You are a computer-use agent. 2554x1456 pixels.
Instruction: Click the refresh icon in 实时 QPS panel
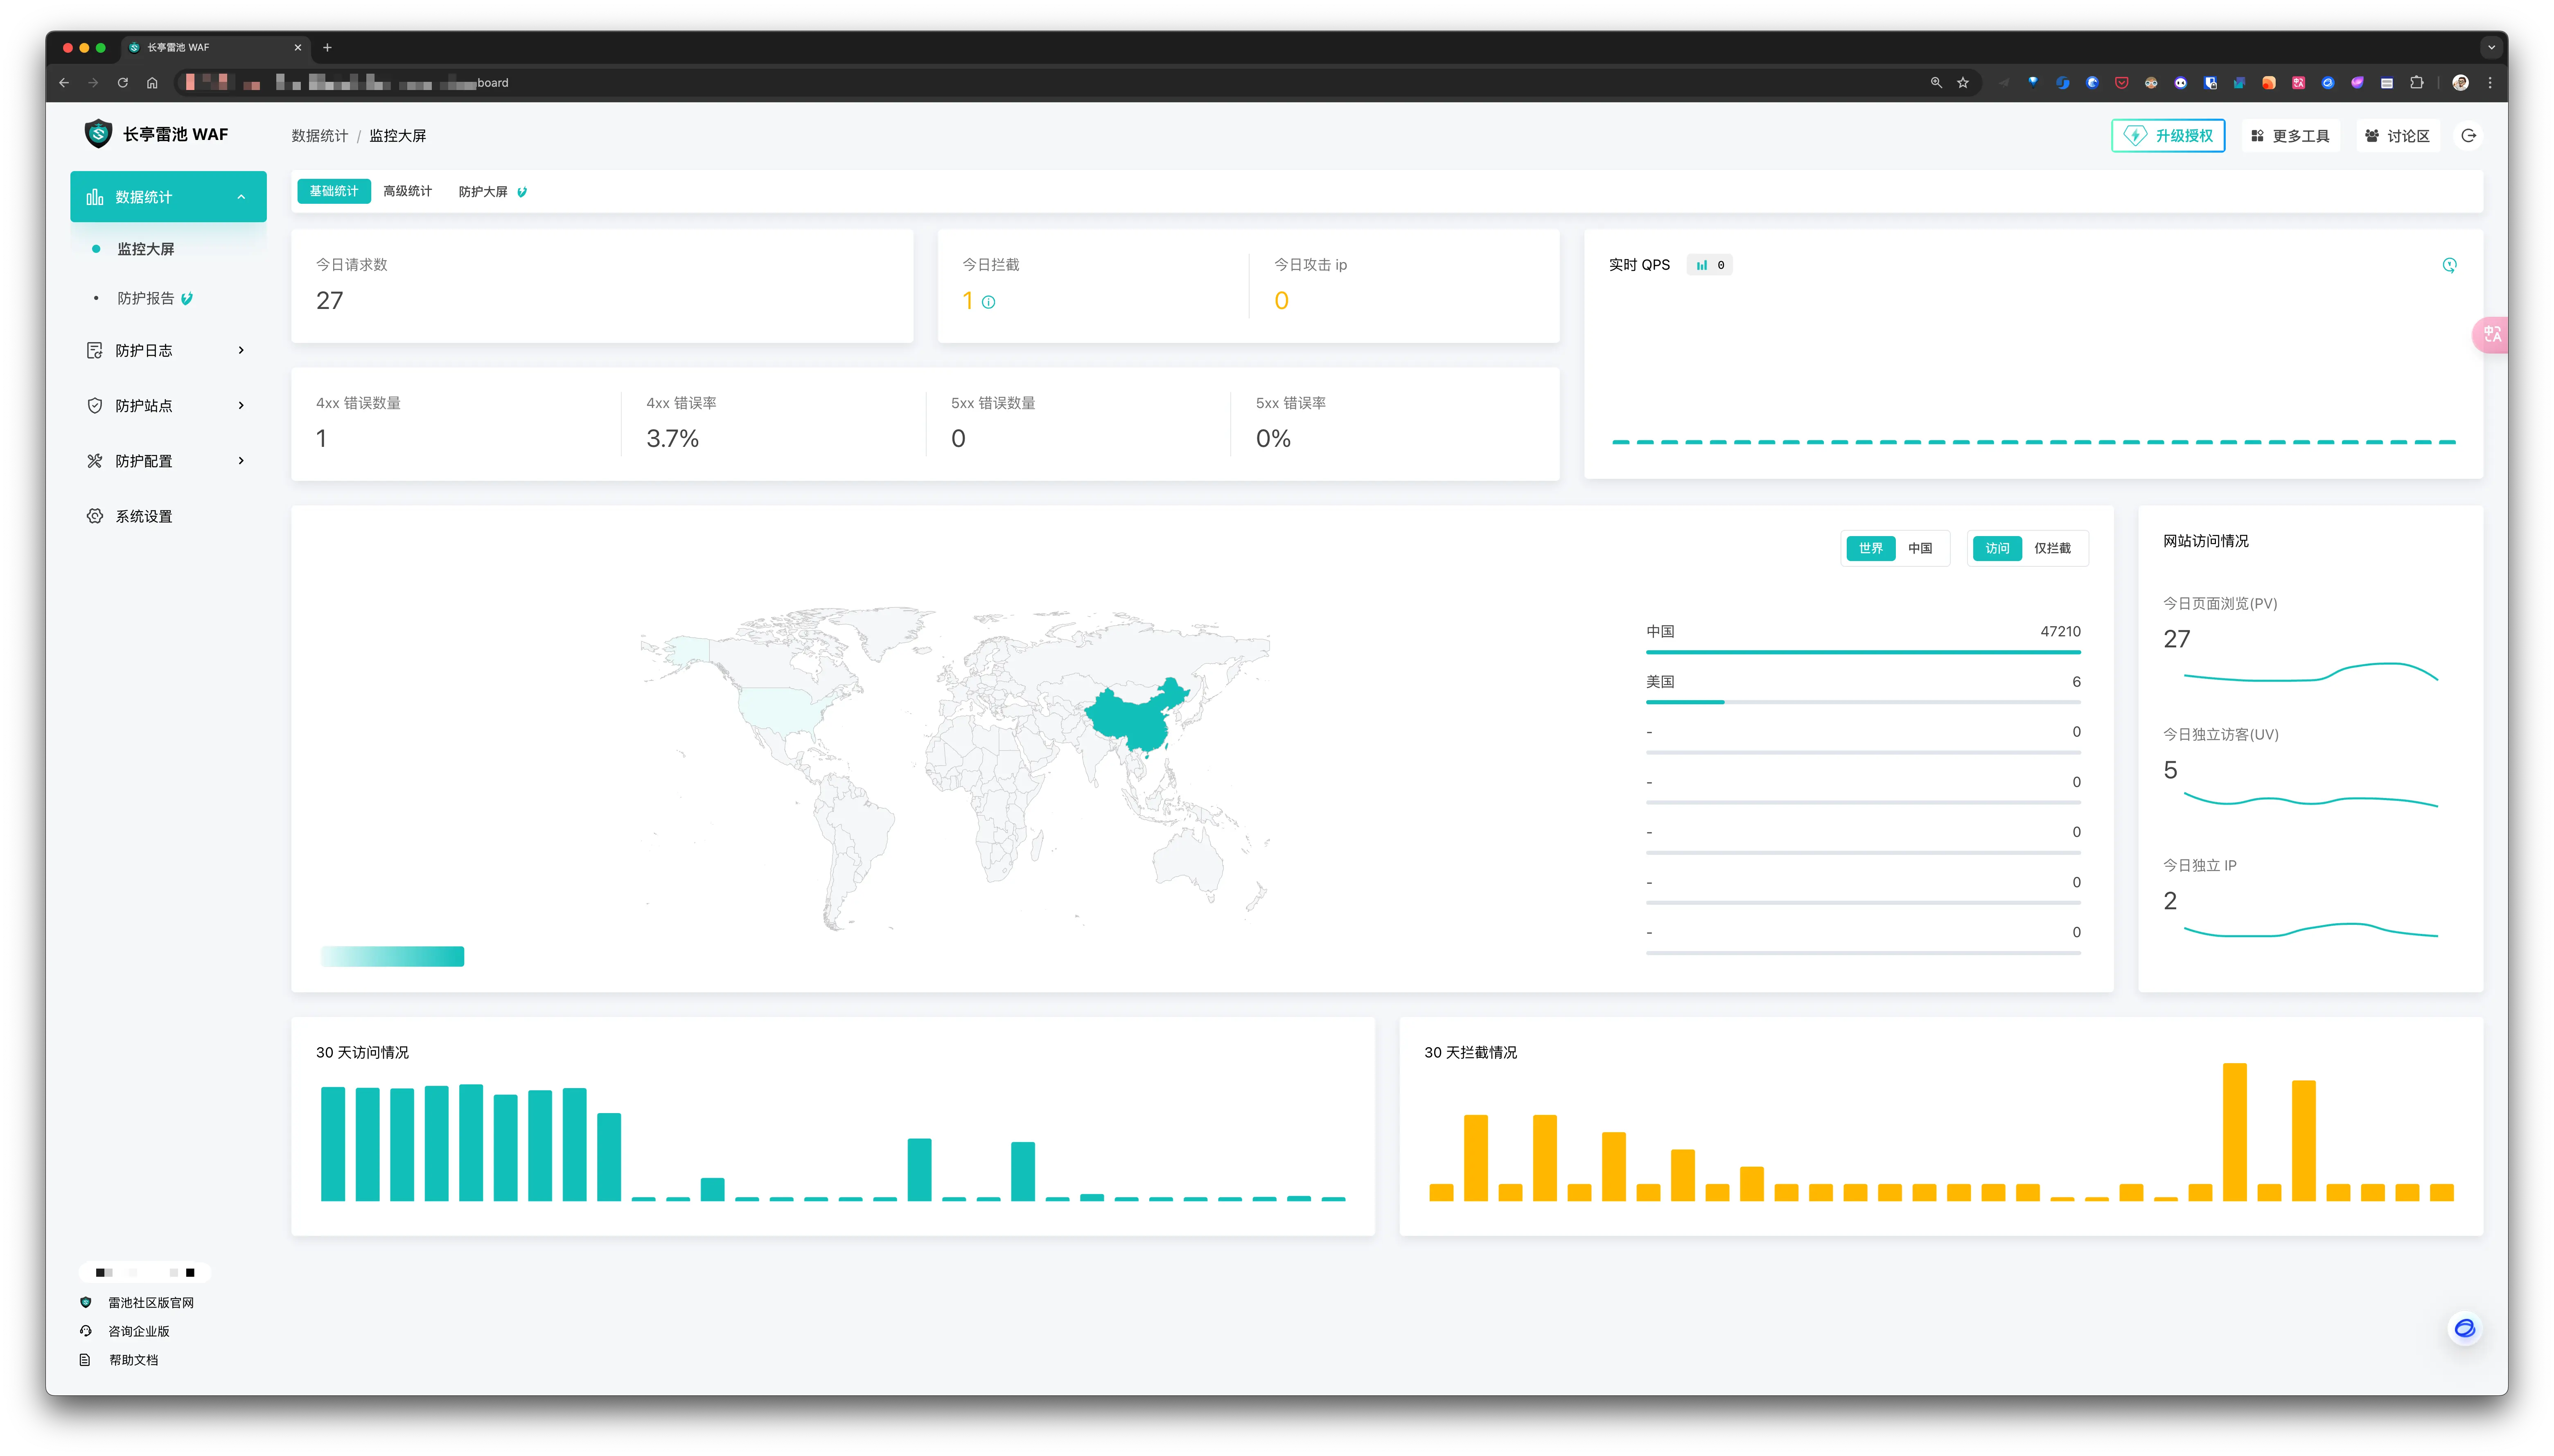(2449, 265)
